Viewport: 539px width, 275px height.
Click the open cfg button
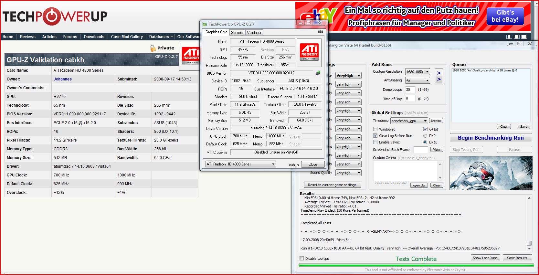click(419, 185)
